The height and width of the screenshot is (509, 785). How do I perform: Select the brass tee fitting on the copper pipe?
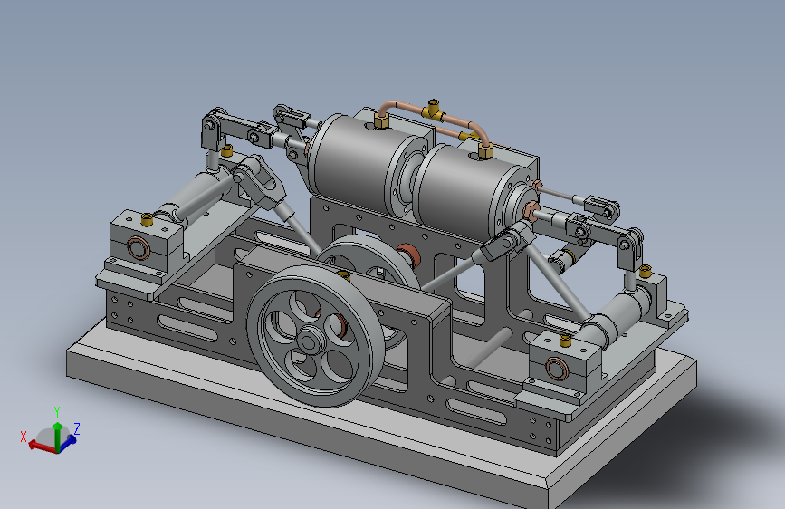point(434,110)
